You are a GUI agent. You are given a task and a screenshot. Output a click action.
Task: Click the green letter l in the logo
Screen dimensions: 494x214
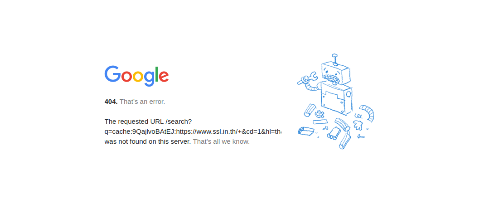click(156, 74)
